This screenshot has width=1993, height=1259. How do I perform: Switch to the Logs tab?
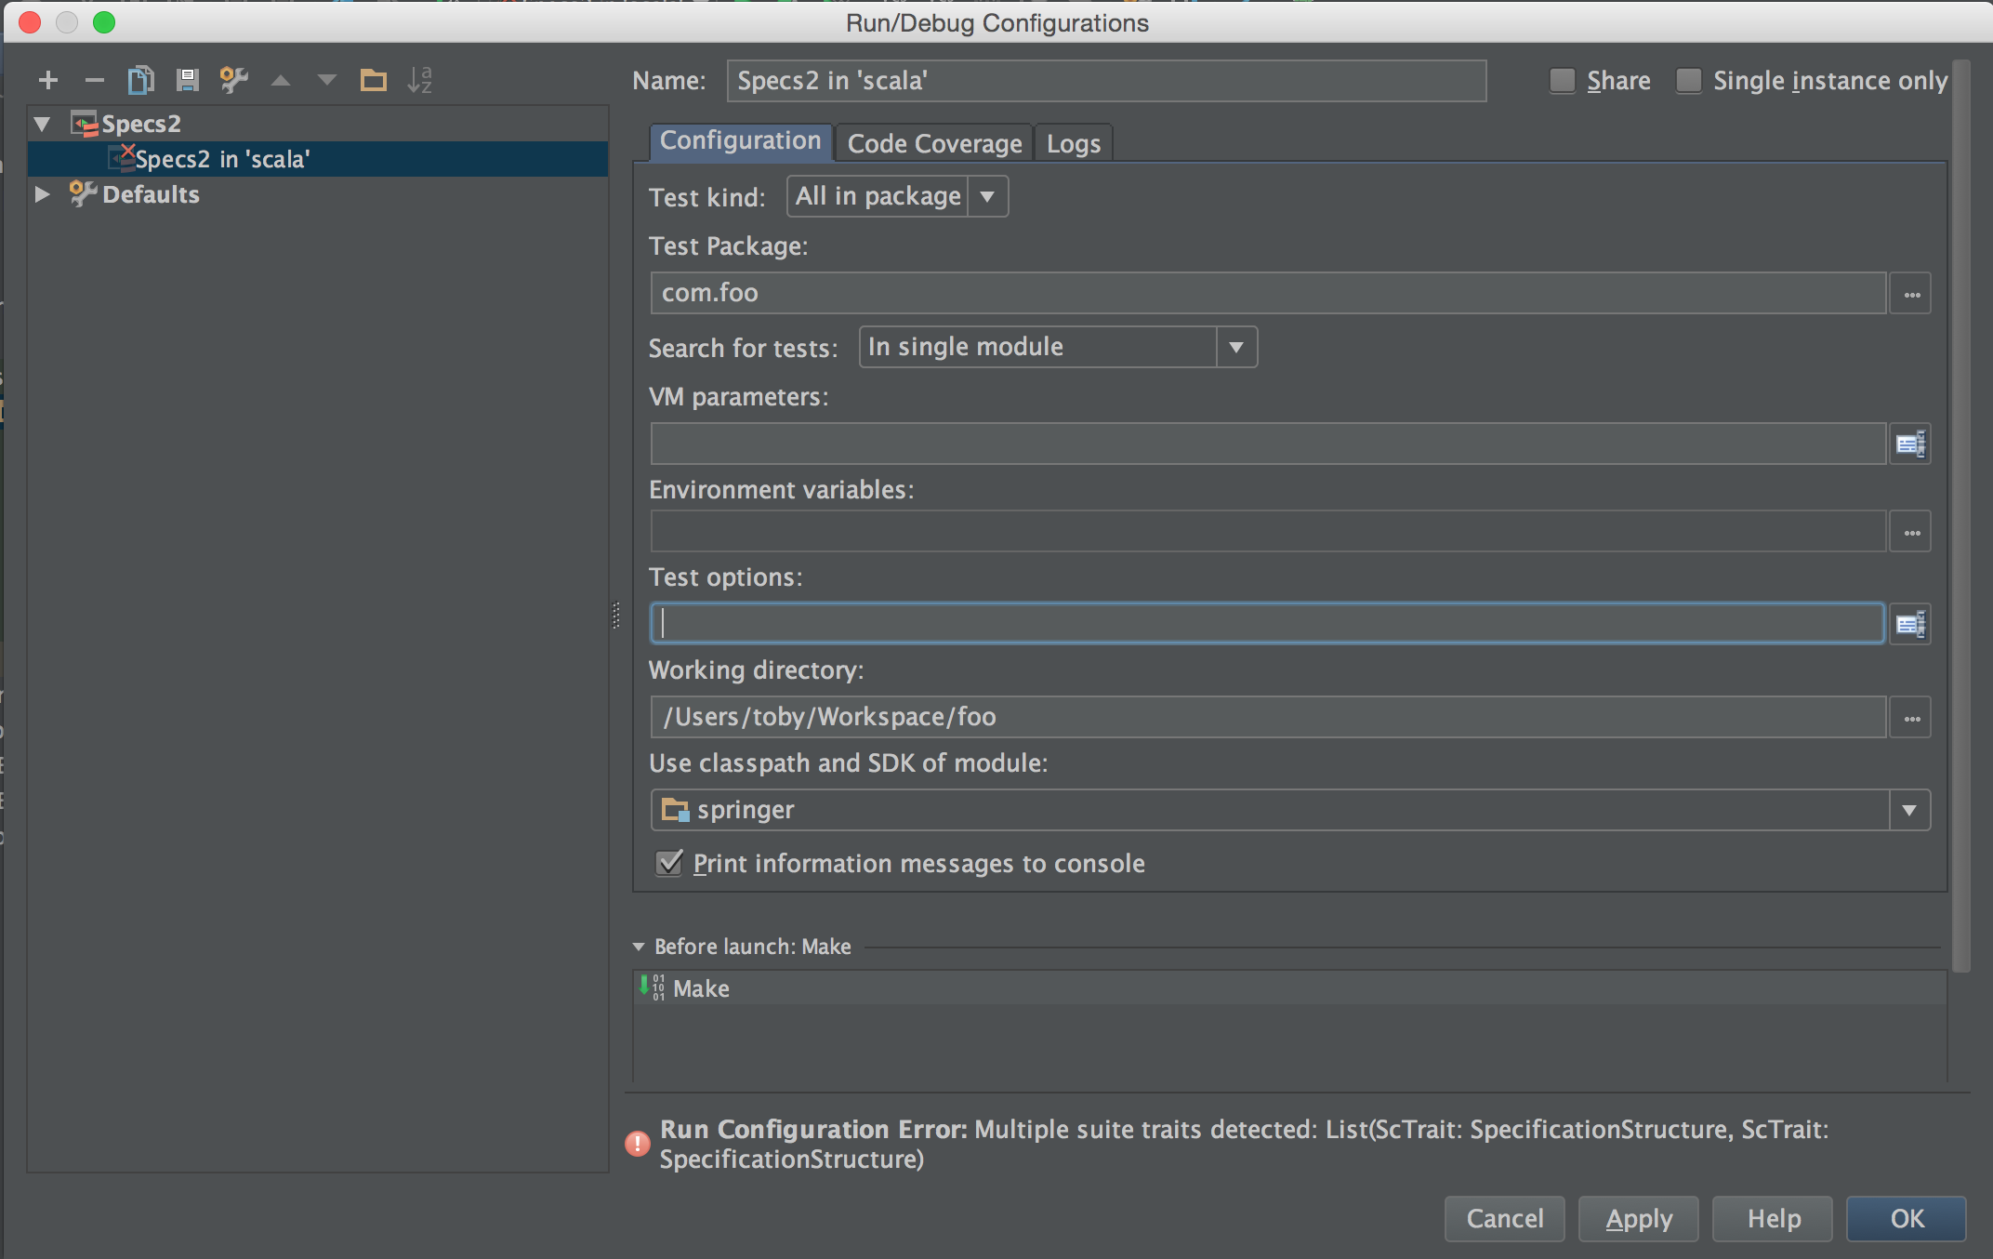(1073, 143)
